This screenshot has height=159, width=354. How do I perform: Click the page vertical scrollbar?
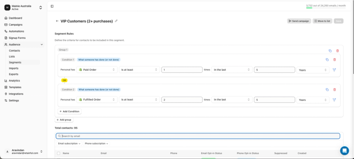(353, 37)
